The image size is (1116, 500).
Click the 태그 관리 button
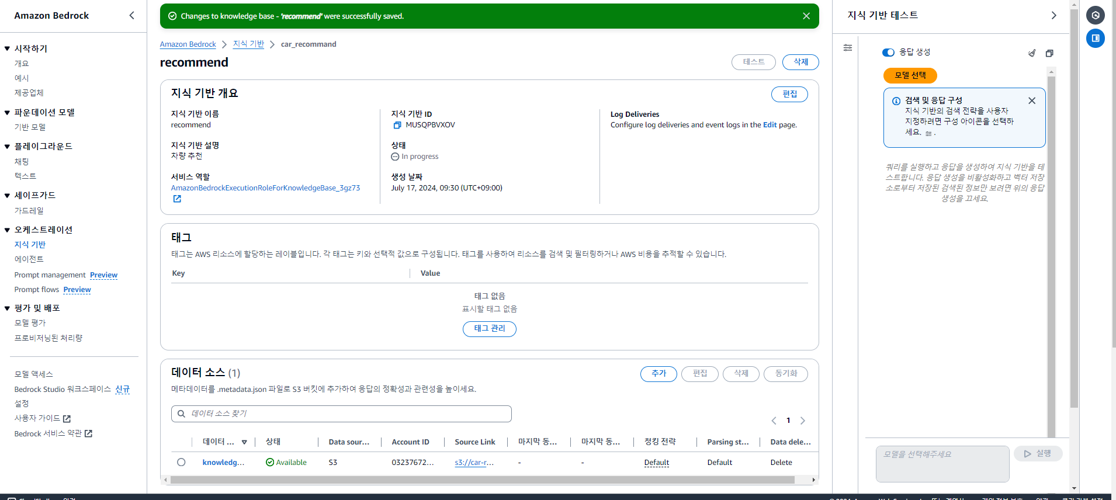click(x=490, y=329)
